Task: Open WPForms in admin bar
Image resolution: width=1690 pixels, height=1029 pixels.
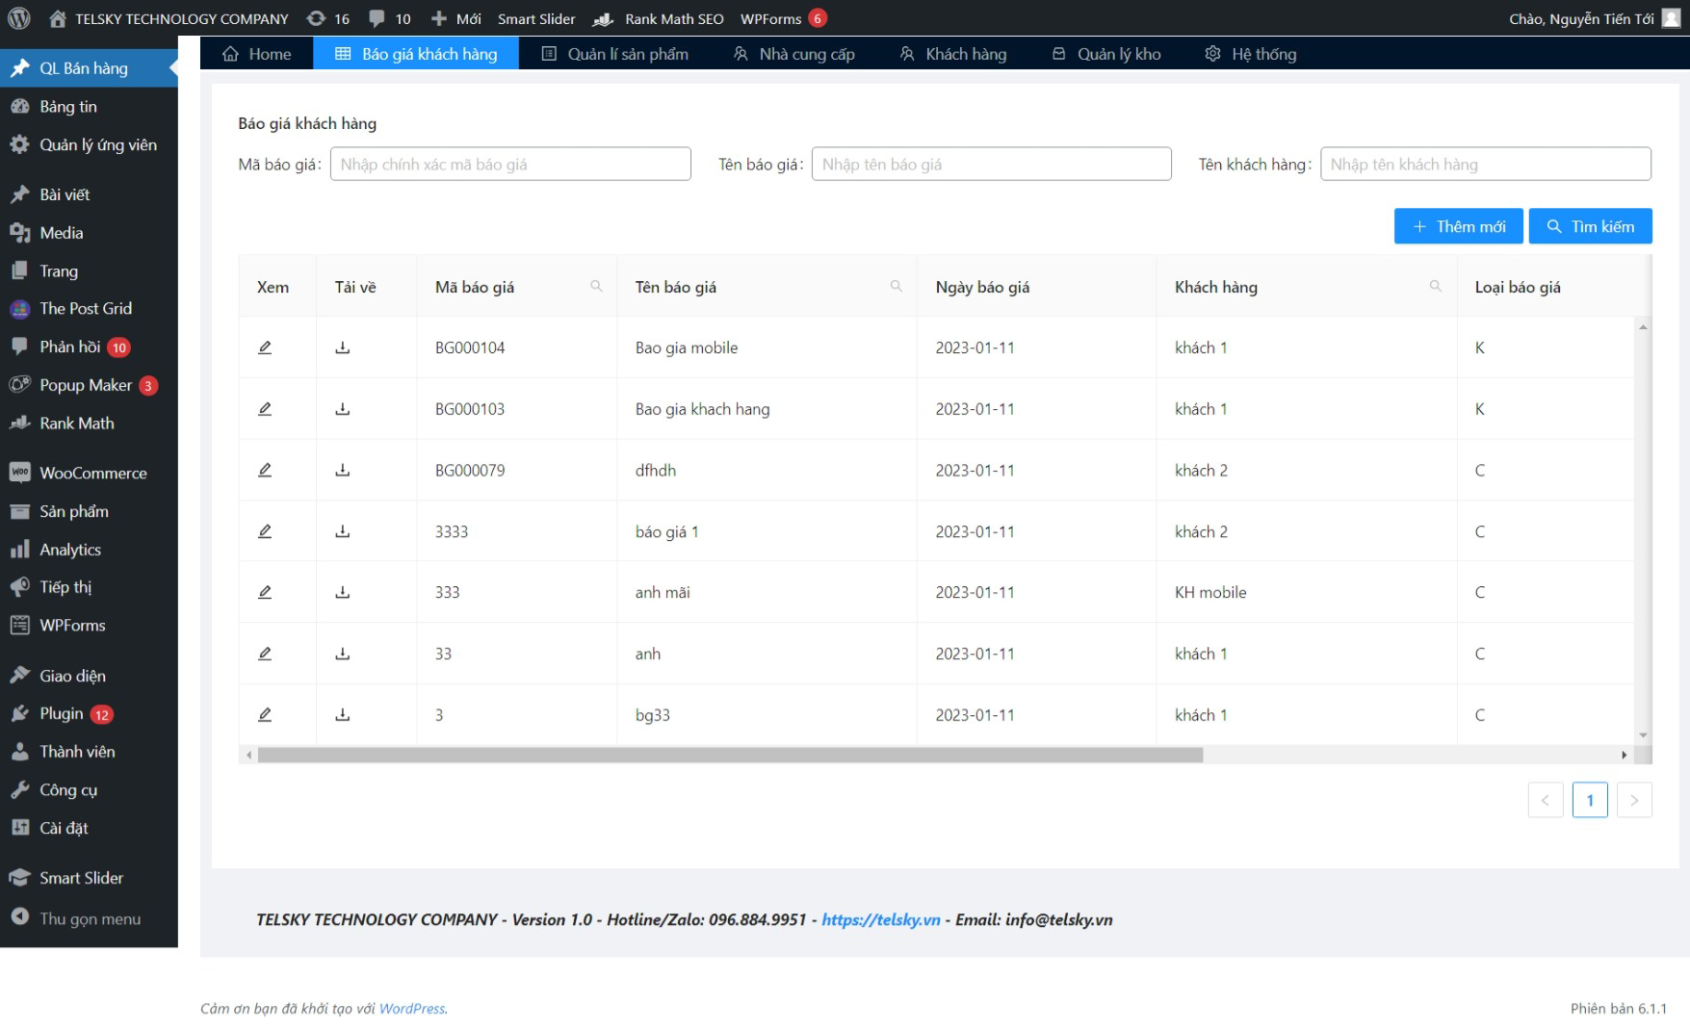Action: point(784,18)
